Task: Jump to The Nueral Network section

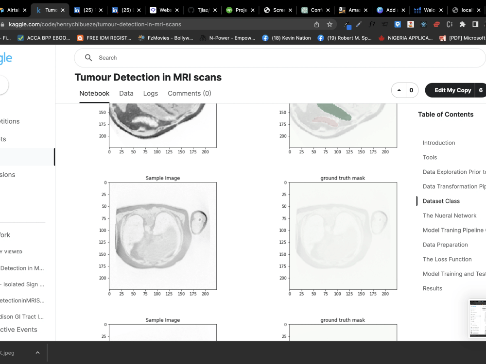Action: click(x=450, y=215)
